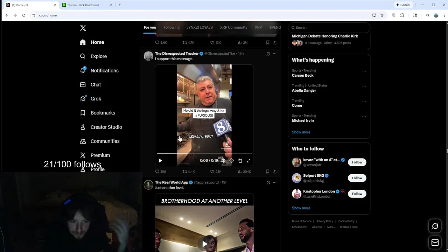448x252 pixels.
Task: Open Communities page
Action: (100, 141)
